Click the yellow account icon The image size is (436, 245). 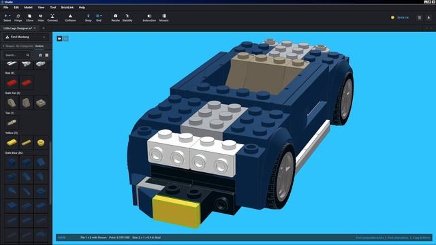click(x=392, y=18)
